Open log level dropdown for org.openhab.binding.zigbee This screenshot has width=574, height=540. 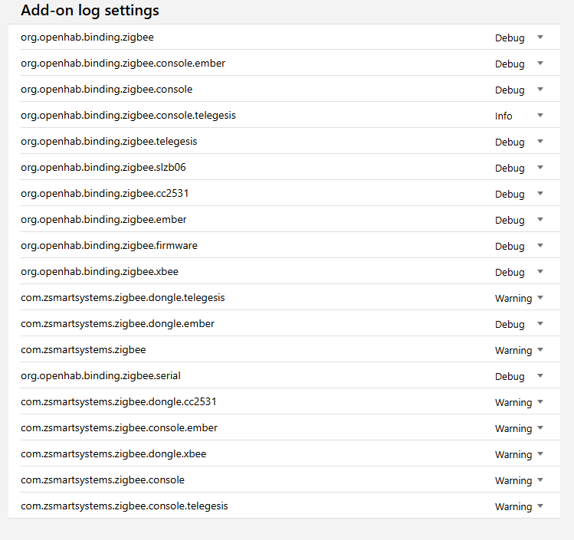coord(540,38)
